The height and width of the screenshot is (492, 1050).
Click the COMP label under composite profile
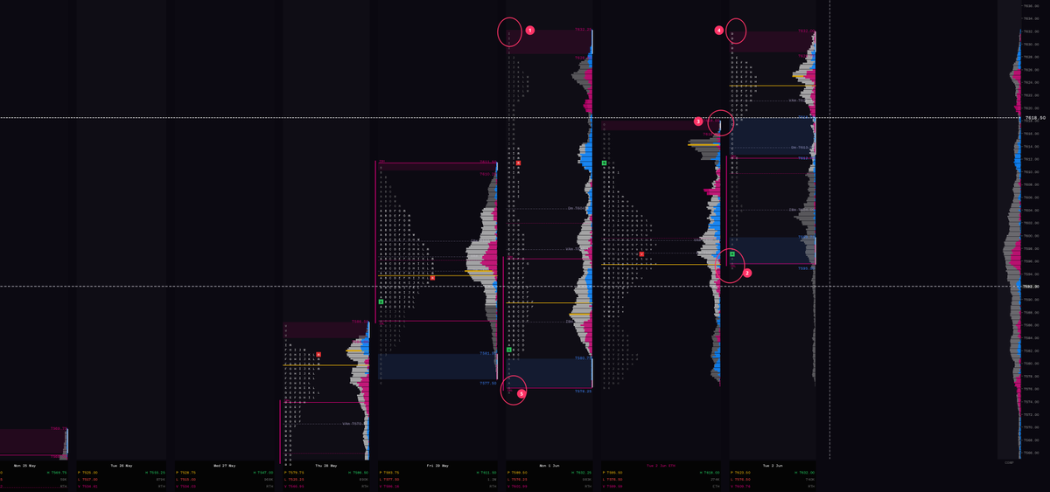click(1009, 463)
